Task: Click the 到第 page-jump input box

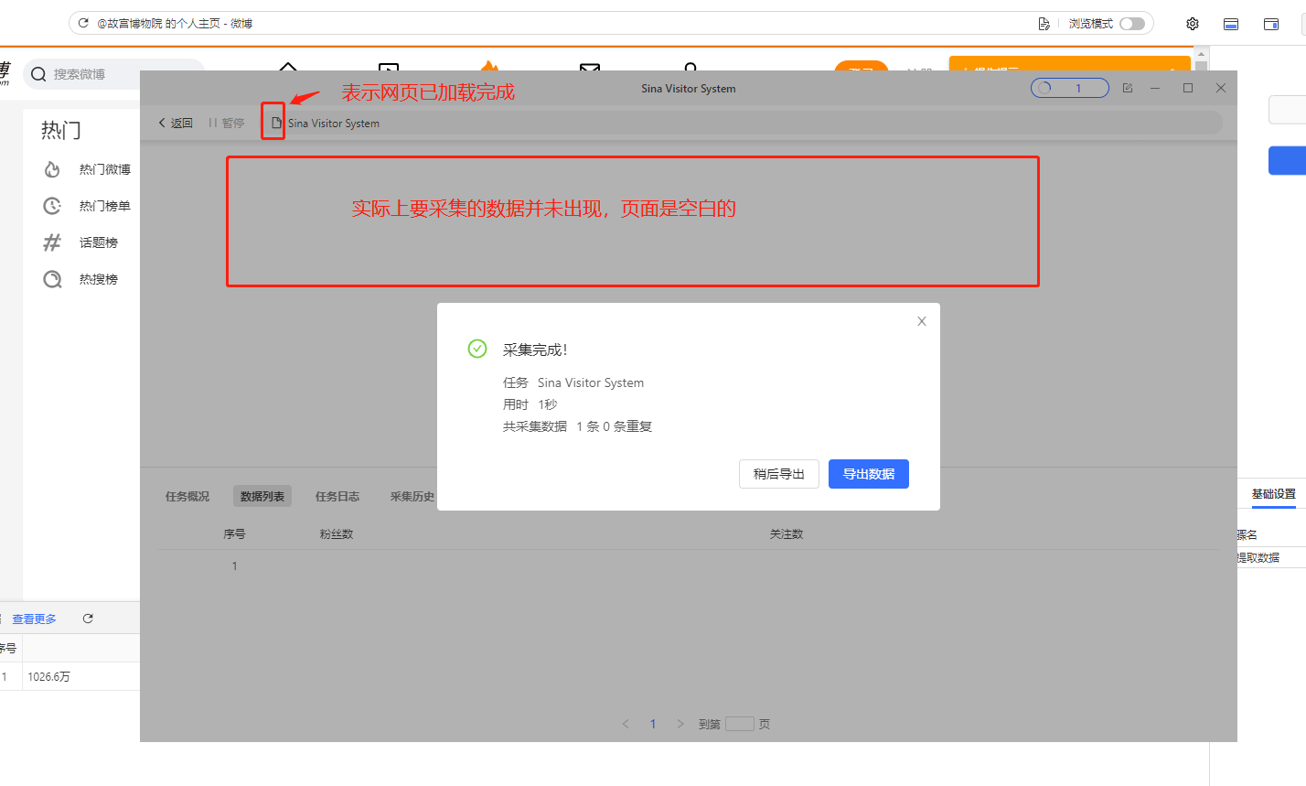Action: [740, 724]
